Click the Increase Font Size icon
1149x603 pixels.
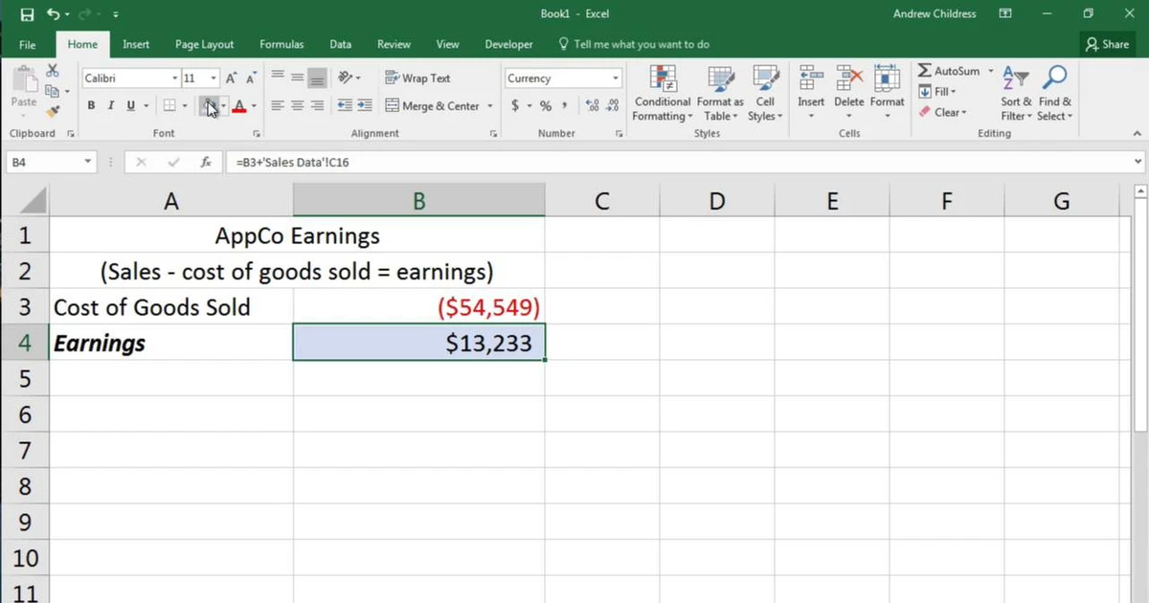coord(232,78)
